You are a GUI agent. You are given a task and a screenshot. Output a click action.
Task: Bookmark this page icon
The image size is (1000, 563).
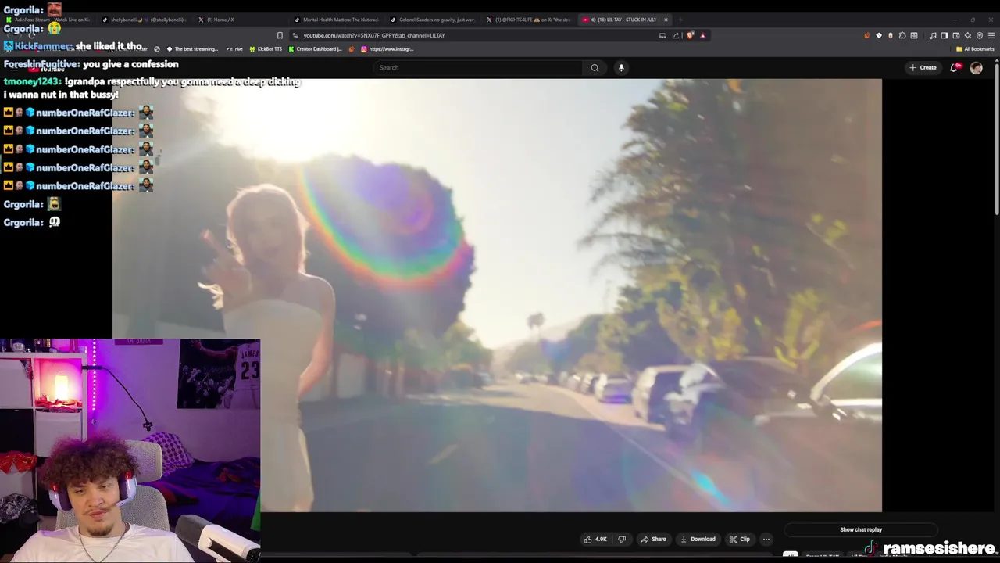[280, 35]
